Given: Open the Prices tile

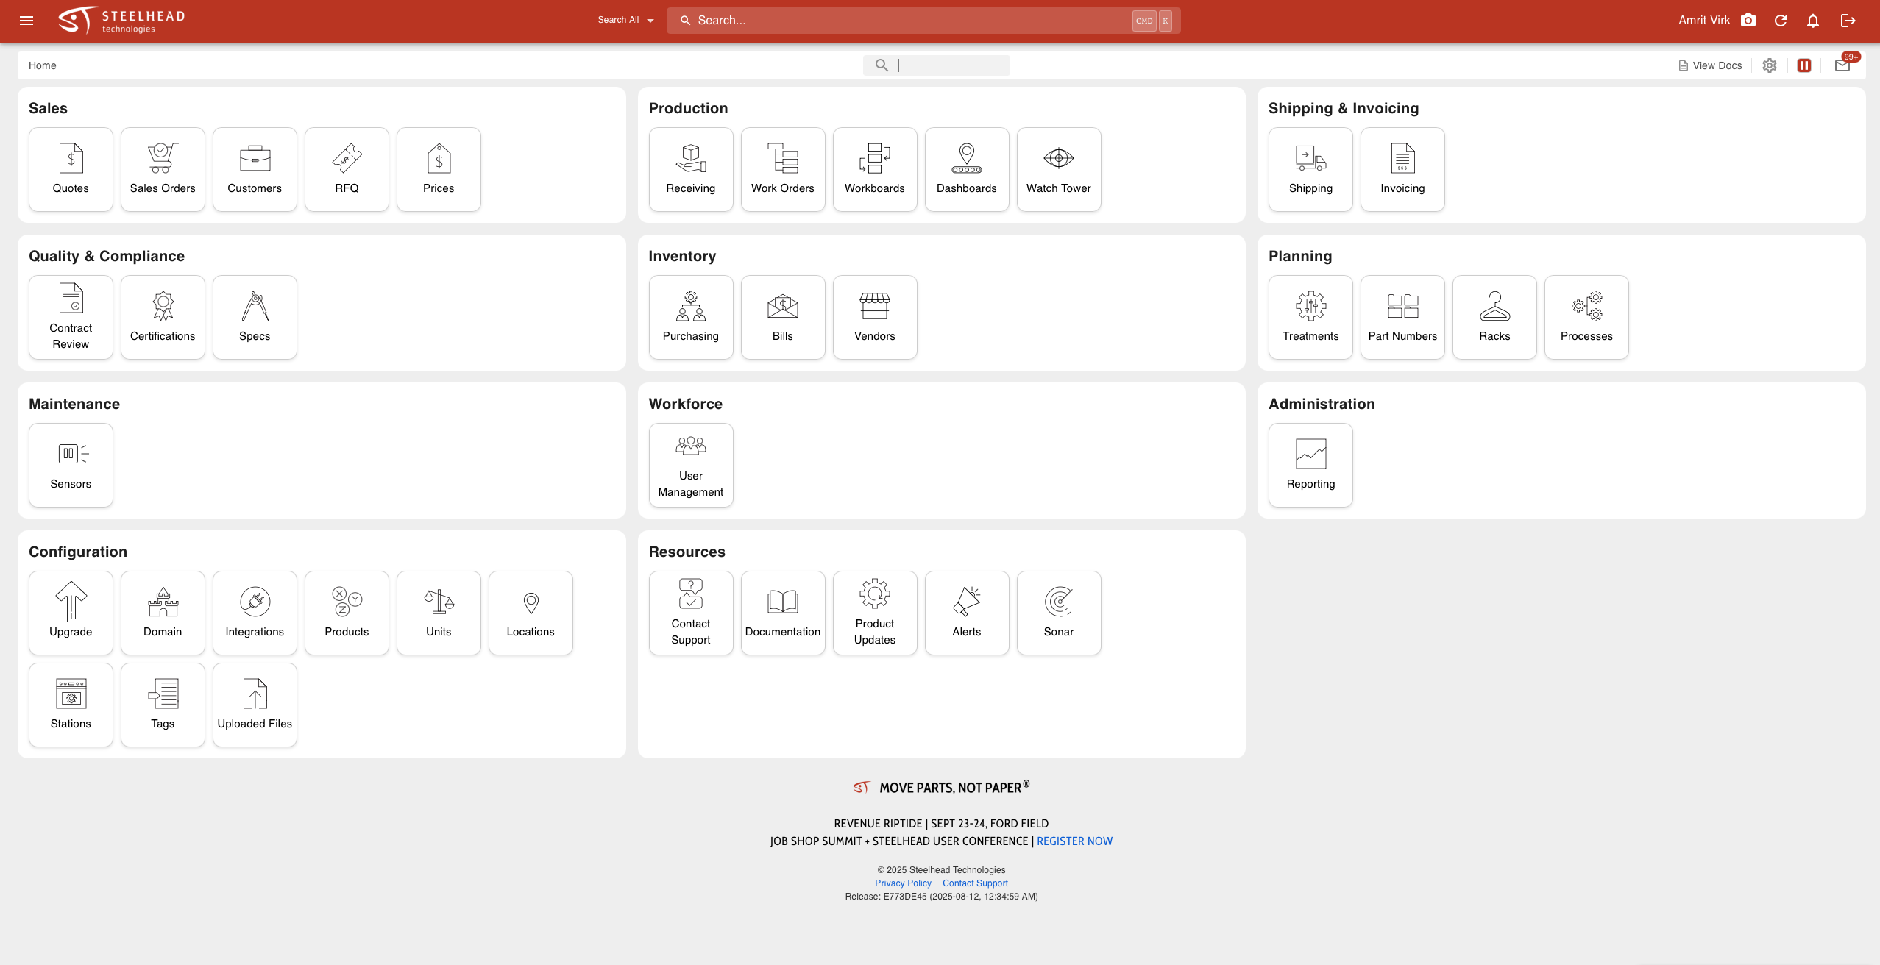Looking at the screenshot, I should [x=439, y=169].
